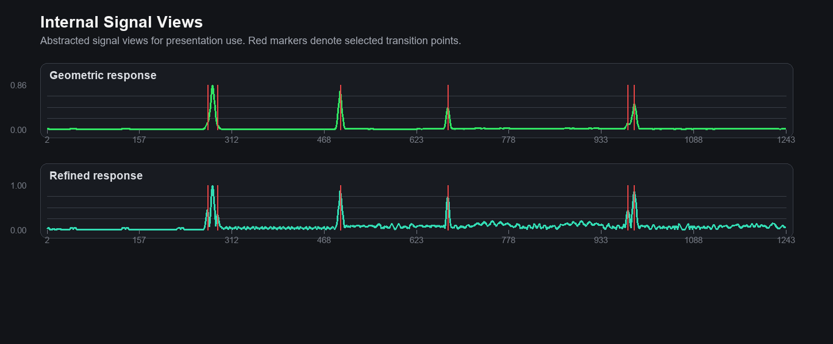Screen dimensions: 833x344
Task: Select the 778 tick on the Geometric response axis
Action: click(x=508, y=139)
